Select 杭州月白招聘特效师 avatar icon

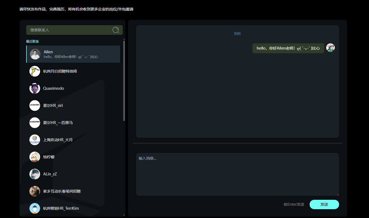click(x=35, y=71)
